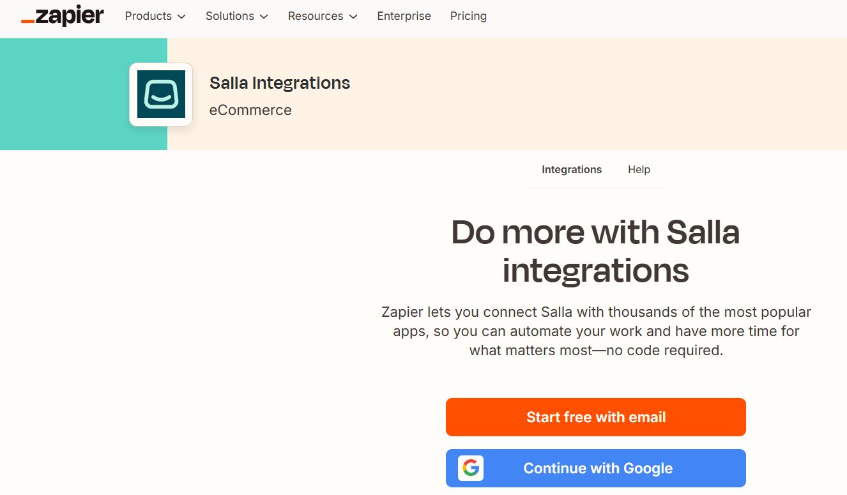
Task: Click the Salla Integrations title
Action: 280,83
